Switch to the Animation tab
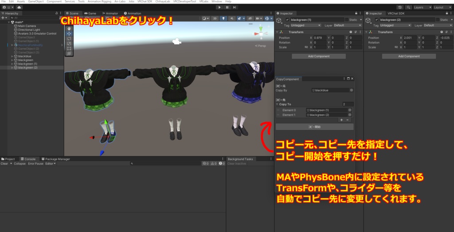Viewport: 454px width, 232px height. (x=133, y=13)
